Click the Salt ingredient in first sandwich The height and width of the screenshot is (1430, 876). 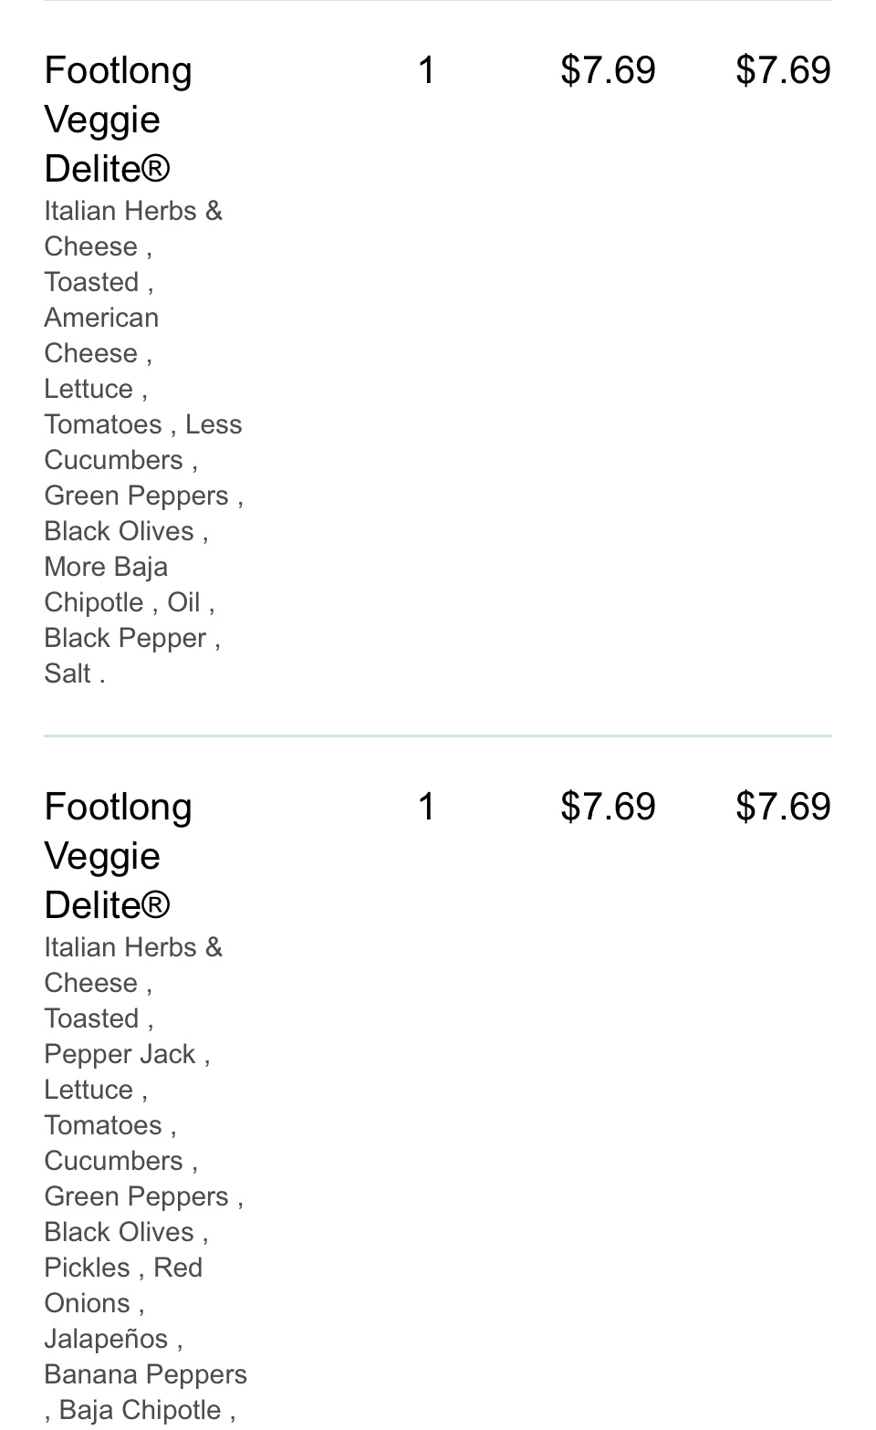(68, 674)
